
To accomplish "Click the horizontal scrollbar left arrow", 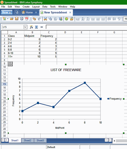I will tap(115, 141).
